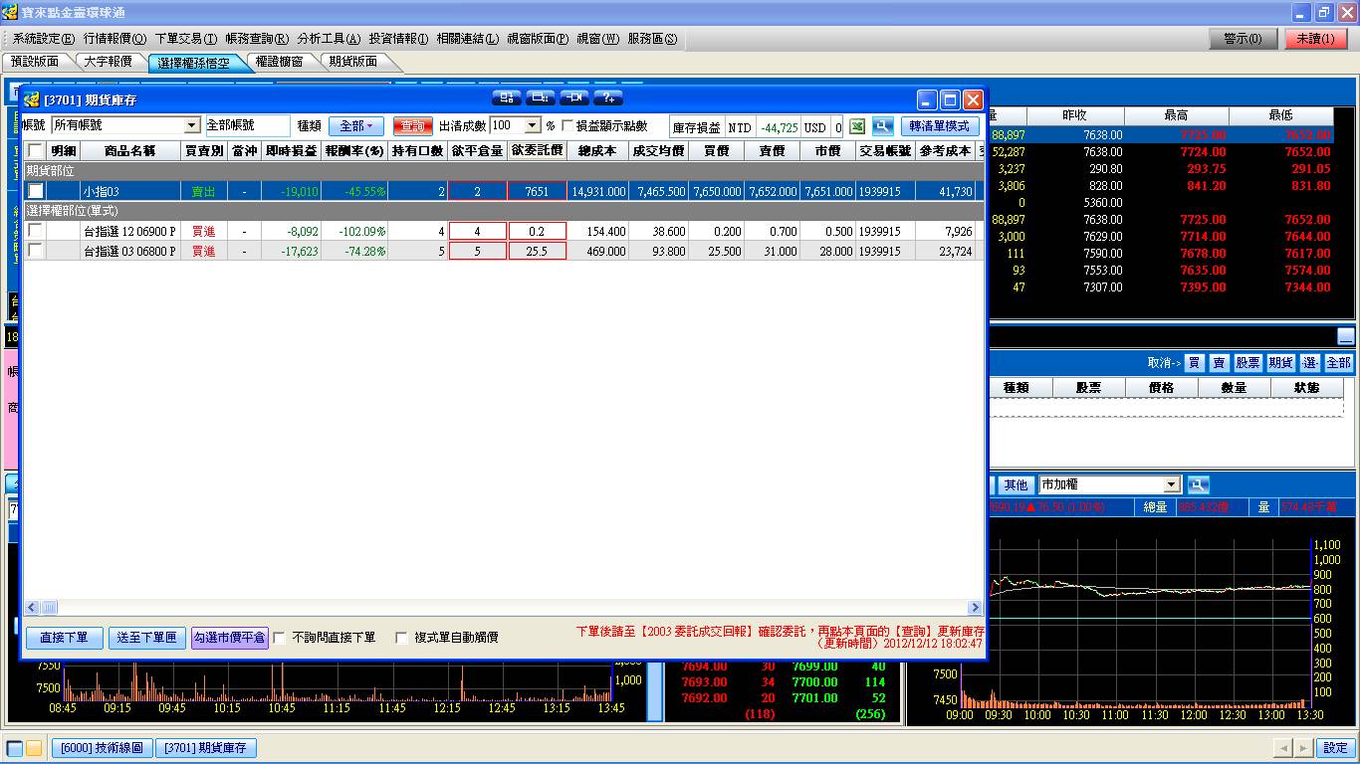Click 警示(0) alert button
This screenshot has height=764, width=1360.
[1244, 39]
